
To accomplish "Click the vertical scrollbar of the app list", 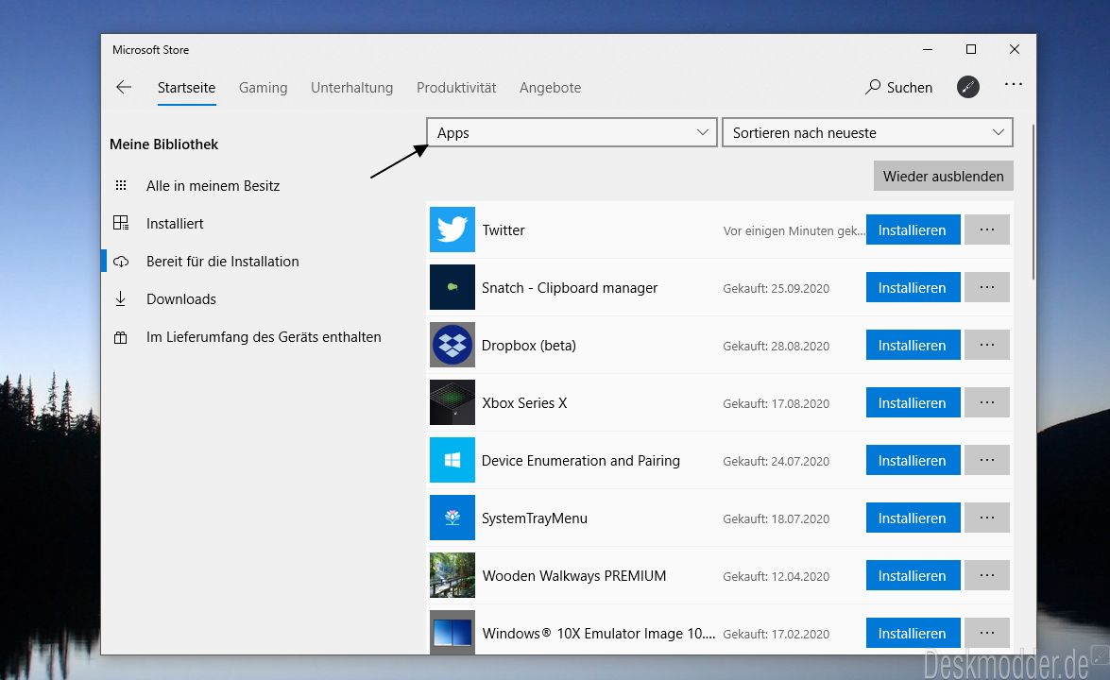I will point(1033,202).
